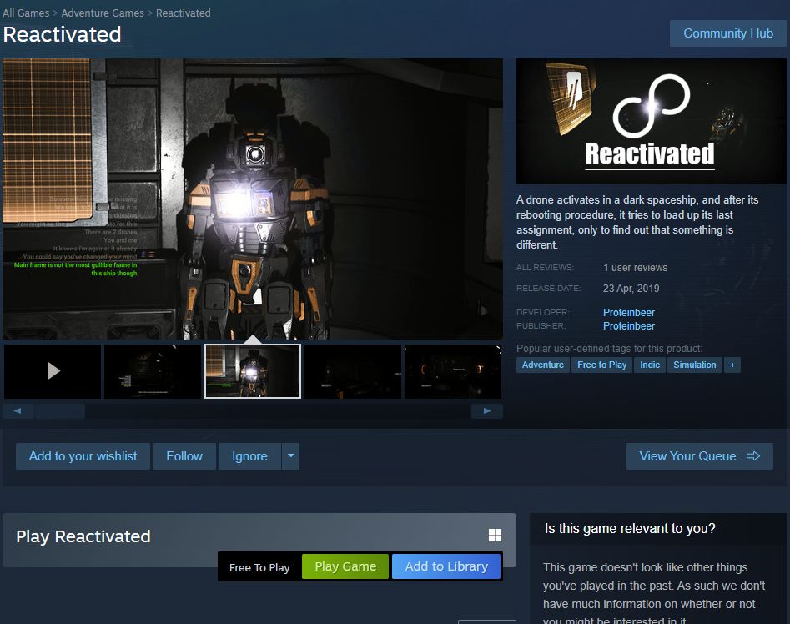Click the green Play Game button

click(345, 566)
